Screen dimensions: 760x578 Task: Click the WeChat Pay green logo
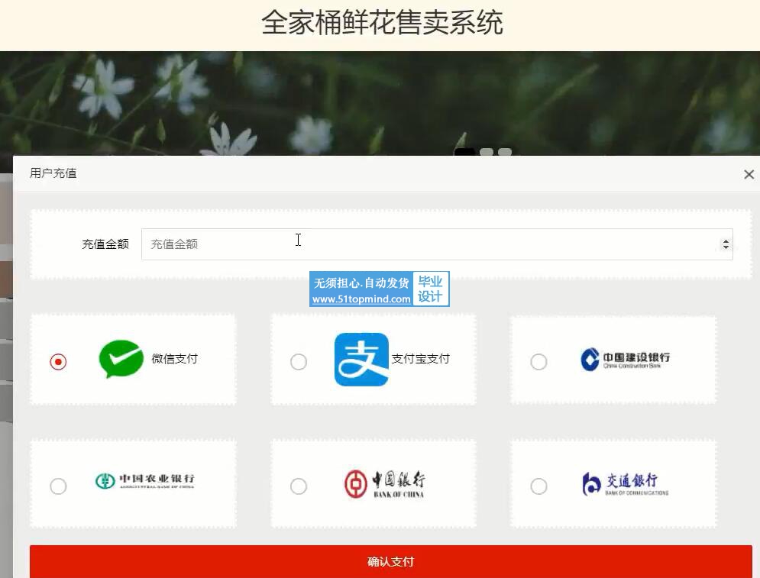(121, 359)
